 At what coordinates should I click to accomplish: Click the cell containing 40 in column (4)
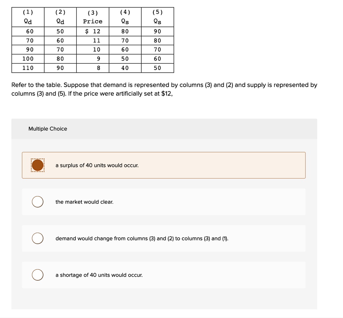[125, 68]
